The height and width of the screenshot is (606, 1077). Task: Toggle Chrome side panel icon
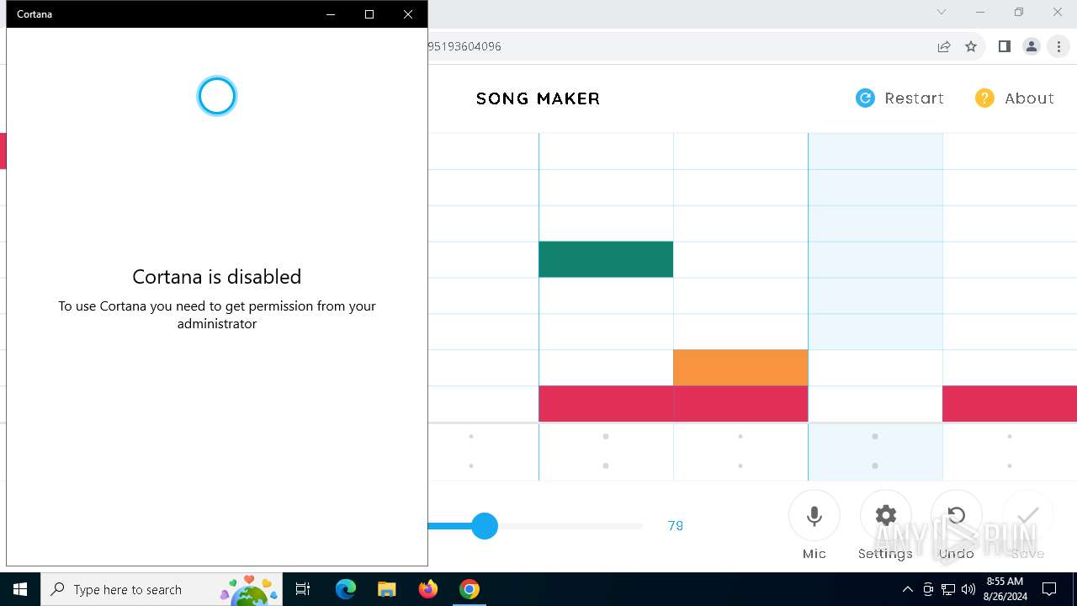(x=1004, y=46)
